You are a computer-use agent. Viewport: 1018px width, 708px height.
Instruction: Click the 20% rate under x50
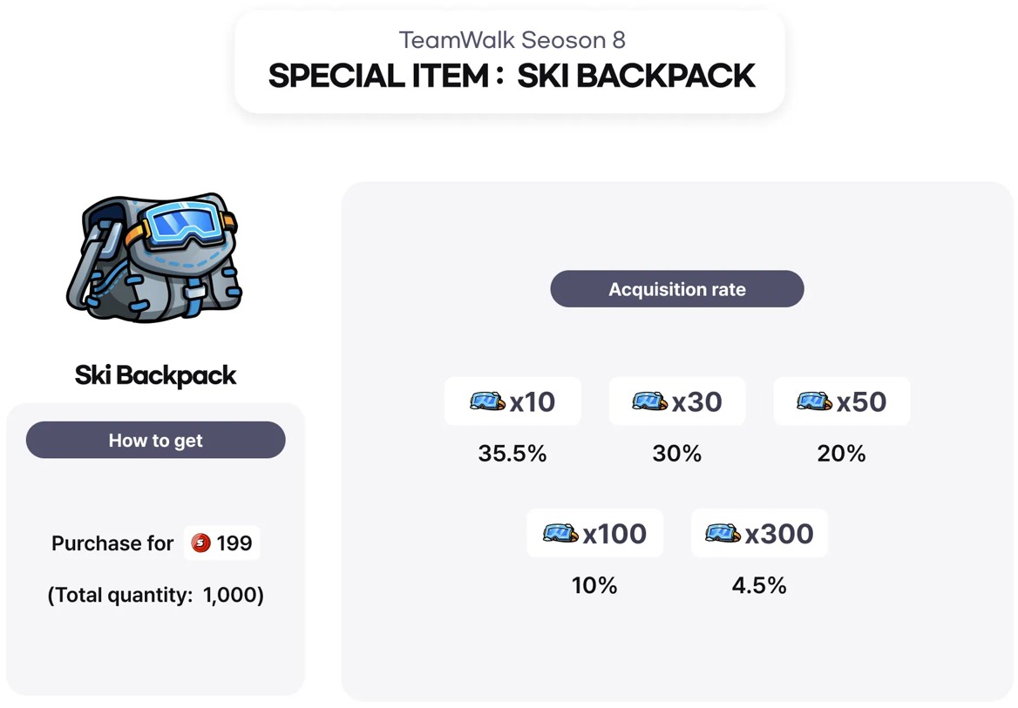(x=841, y=454)
